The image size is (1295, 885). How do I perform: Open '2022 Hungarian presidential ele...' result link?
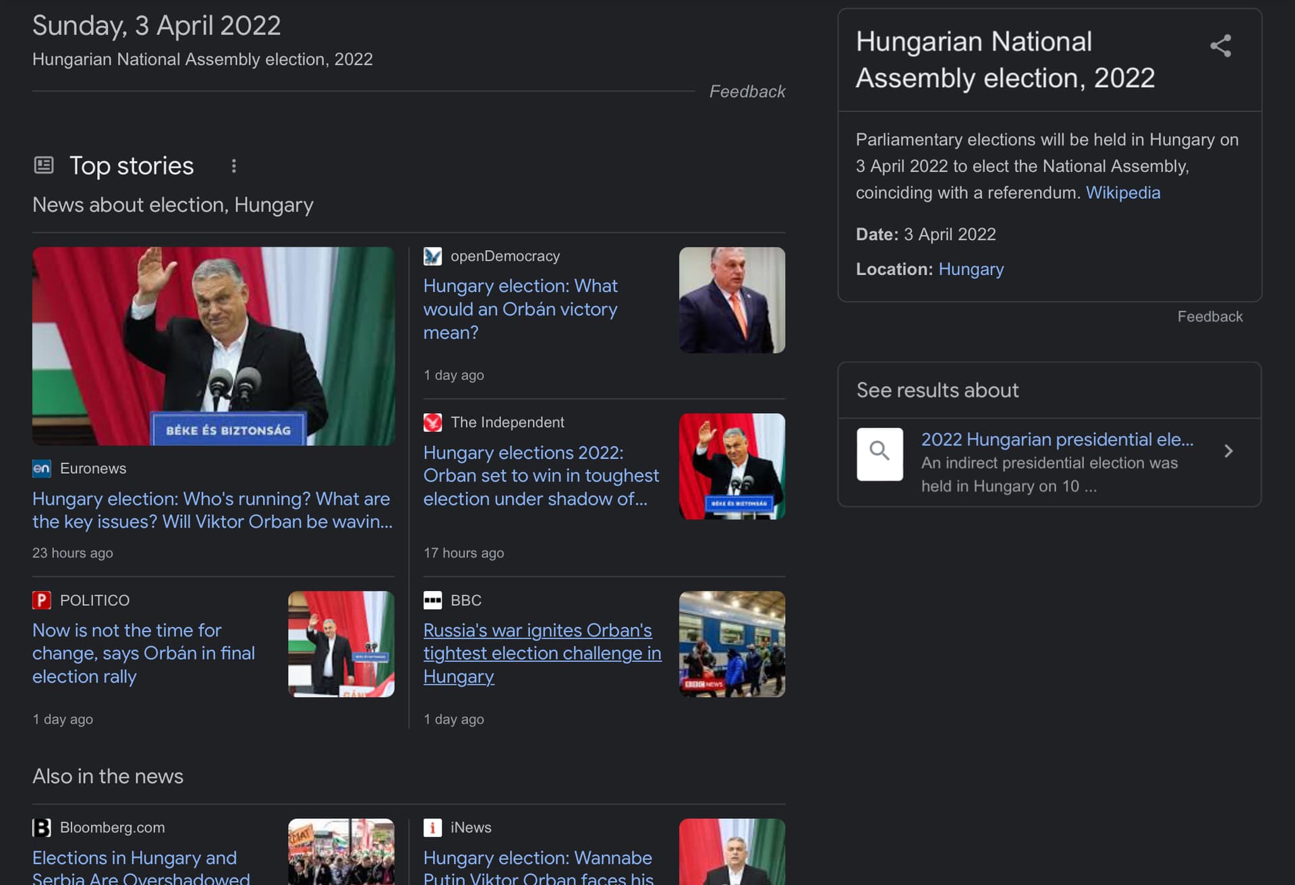point(1057,439)
